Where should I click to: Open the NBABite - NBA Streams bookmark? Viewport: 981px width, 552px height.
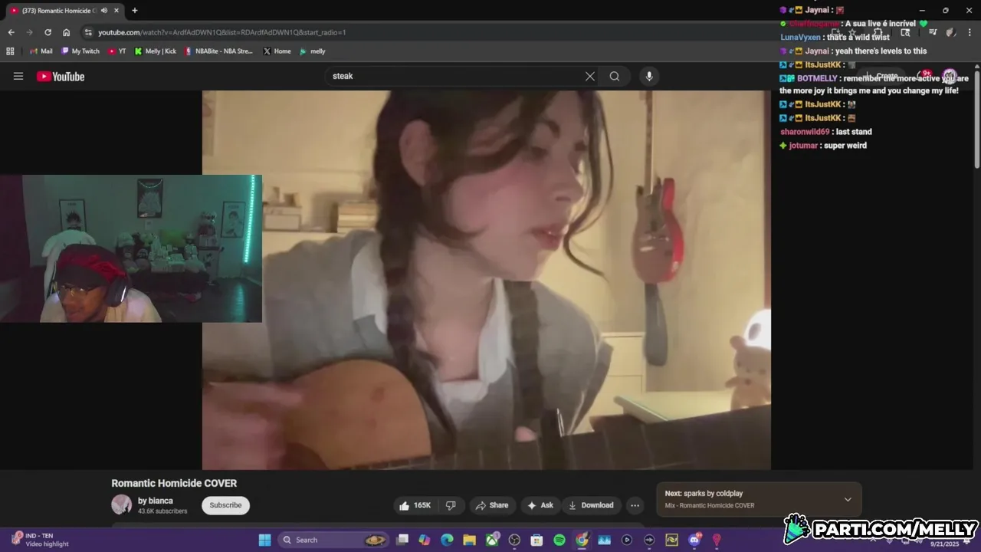[219, 51]
